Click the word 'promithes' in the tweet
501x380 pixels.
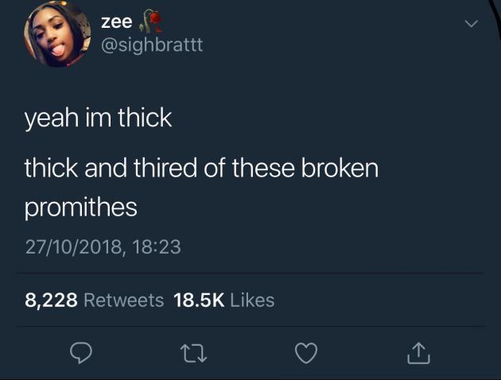(81, 207)
